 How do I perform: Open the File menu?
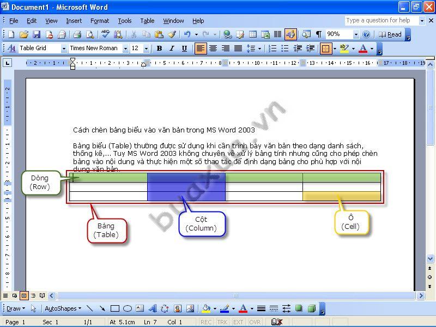click(x=14, y=21)
